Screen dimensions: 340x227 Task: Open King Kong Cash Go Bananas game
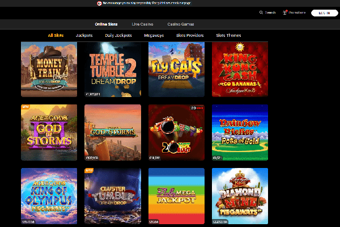click(240, 69)
